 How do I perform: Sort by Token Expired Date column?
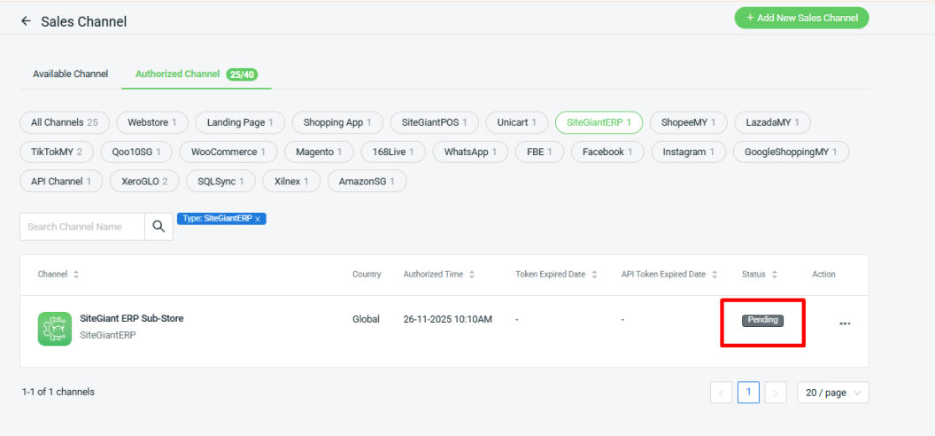click(x=594, y=275)
